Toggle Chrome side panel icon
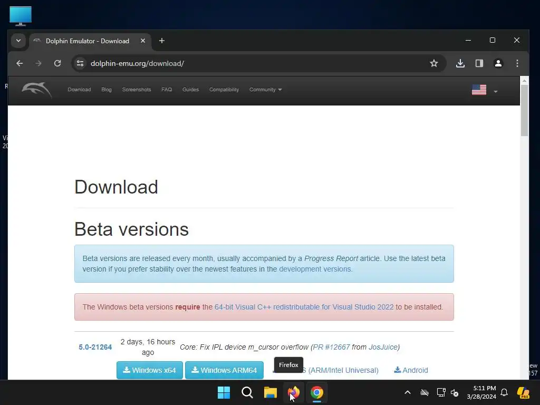This screenshot has height=405, width=540. pyautogui.click(x=479, y=63)
